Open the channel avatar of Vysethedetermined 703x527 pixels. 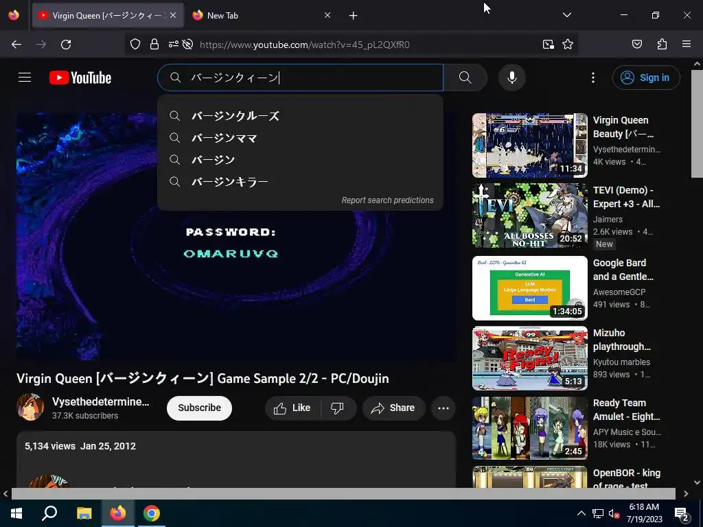30,407
